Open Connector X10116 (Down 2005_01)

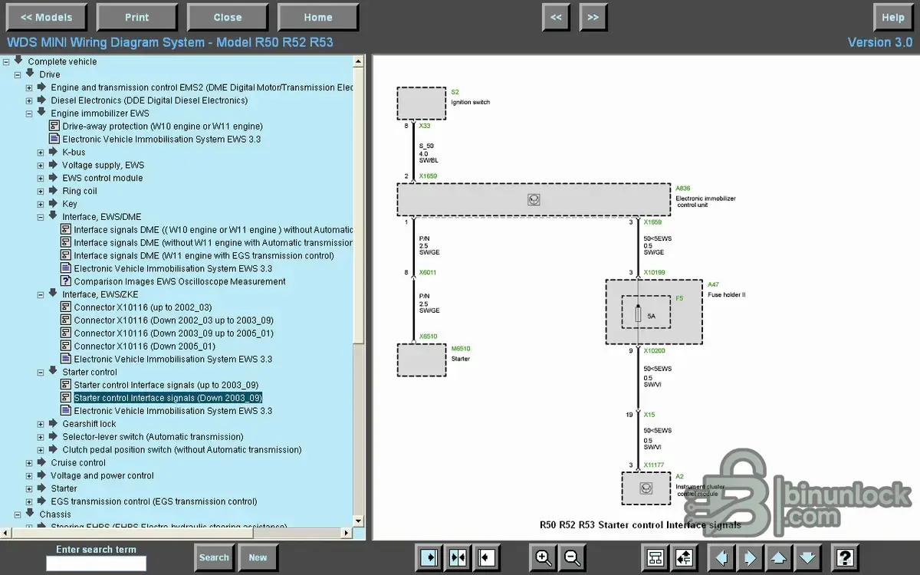pyautogui.click(x=144, y=346)
